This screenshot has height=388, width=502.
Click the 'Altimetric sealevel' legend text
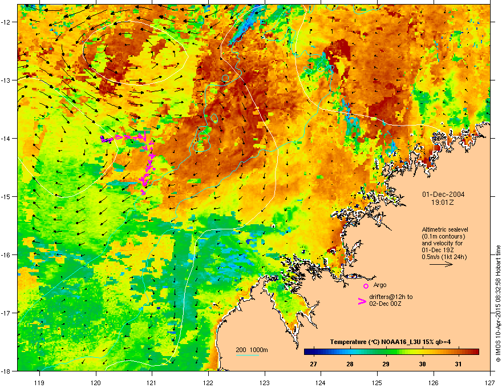pos(445,229)
